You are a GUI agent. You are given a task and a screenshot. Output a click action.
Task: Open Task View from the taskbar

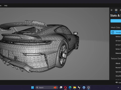61,87
